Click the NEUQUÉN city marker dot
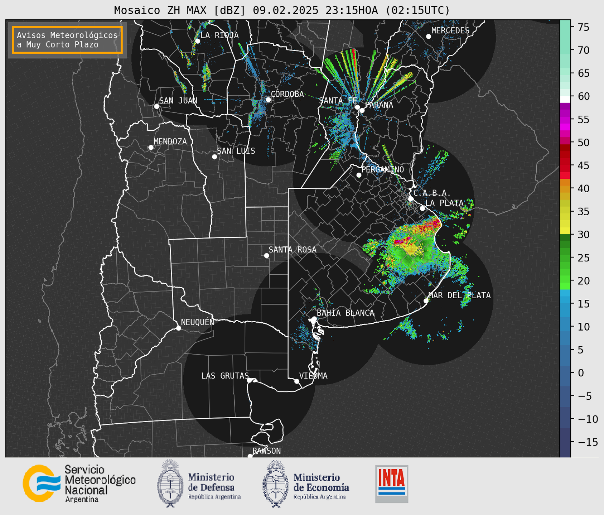This screenshot has height=515, width=604. pyautogui.click(x=178, y=328)
